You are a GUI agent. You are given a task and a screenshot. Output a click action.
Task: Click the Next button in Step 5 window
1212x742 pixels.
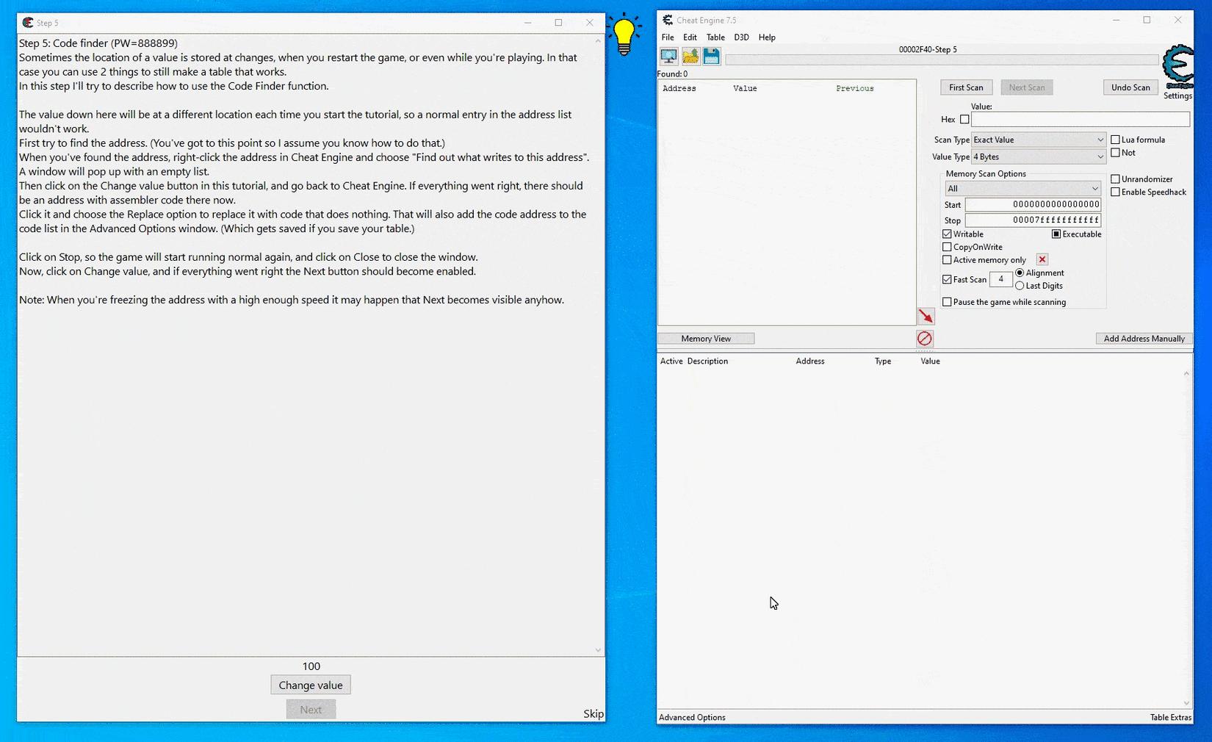coord(311,710)
